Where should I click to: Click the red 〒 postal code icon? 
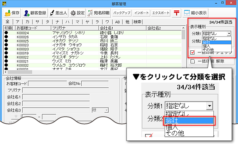[177, 13]
